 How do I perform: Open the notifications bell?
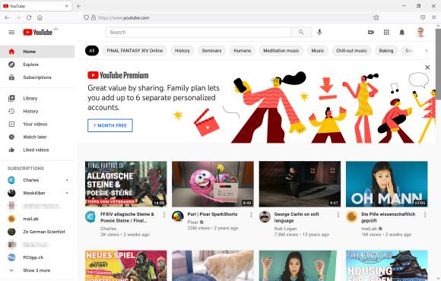[x=402, y=33]
